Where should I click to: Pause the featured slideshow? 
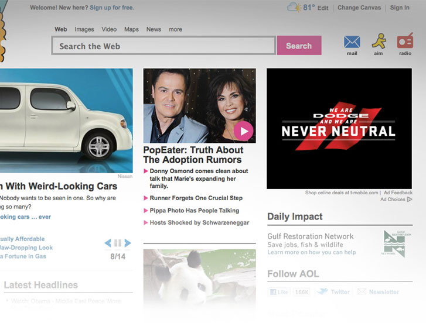[x=118, y=243]
